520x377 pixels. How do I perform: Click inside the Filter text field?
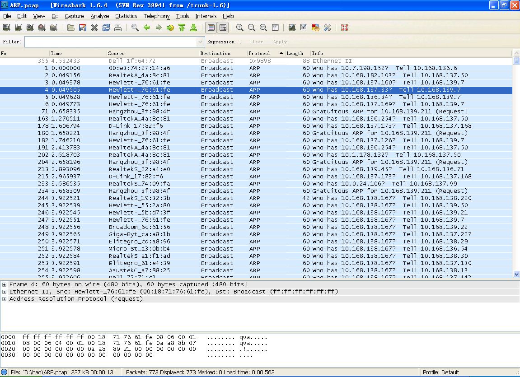[x=111, y=42]
